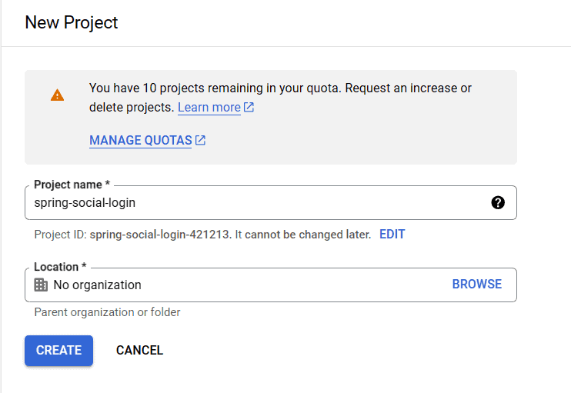Click the quota remaining message text

point(280,88)
